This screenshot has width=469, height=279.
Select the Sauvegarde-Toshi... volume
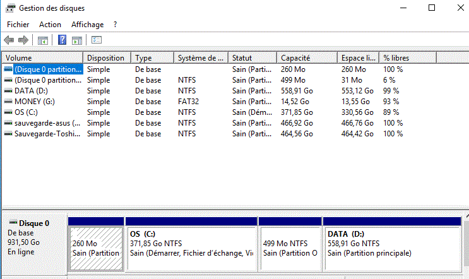tap(47, 134)
